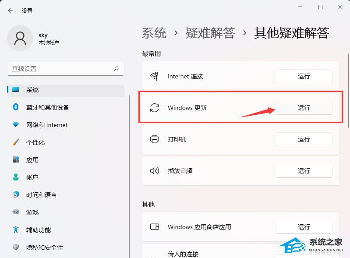Screen dimensions: 350x258
Task: Click the Windows 更新 label
Action: coord(187,108)
